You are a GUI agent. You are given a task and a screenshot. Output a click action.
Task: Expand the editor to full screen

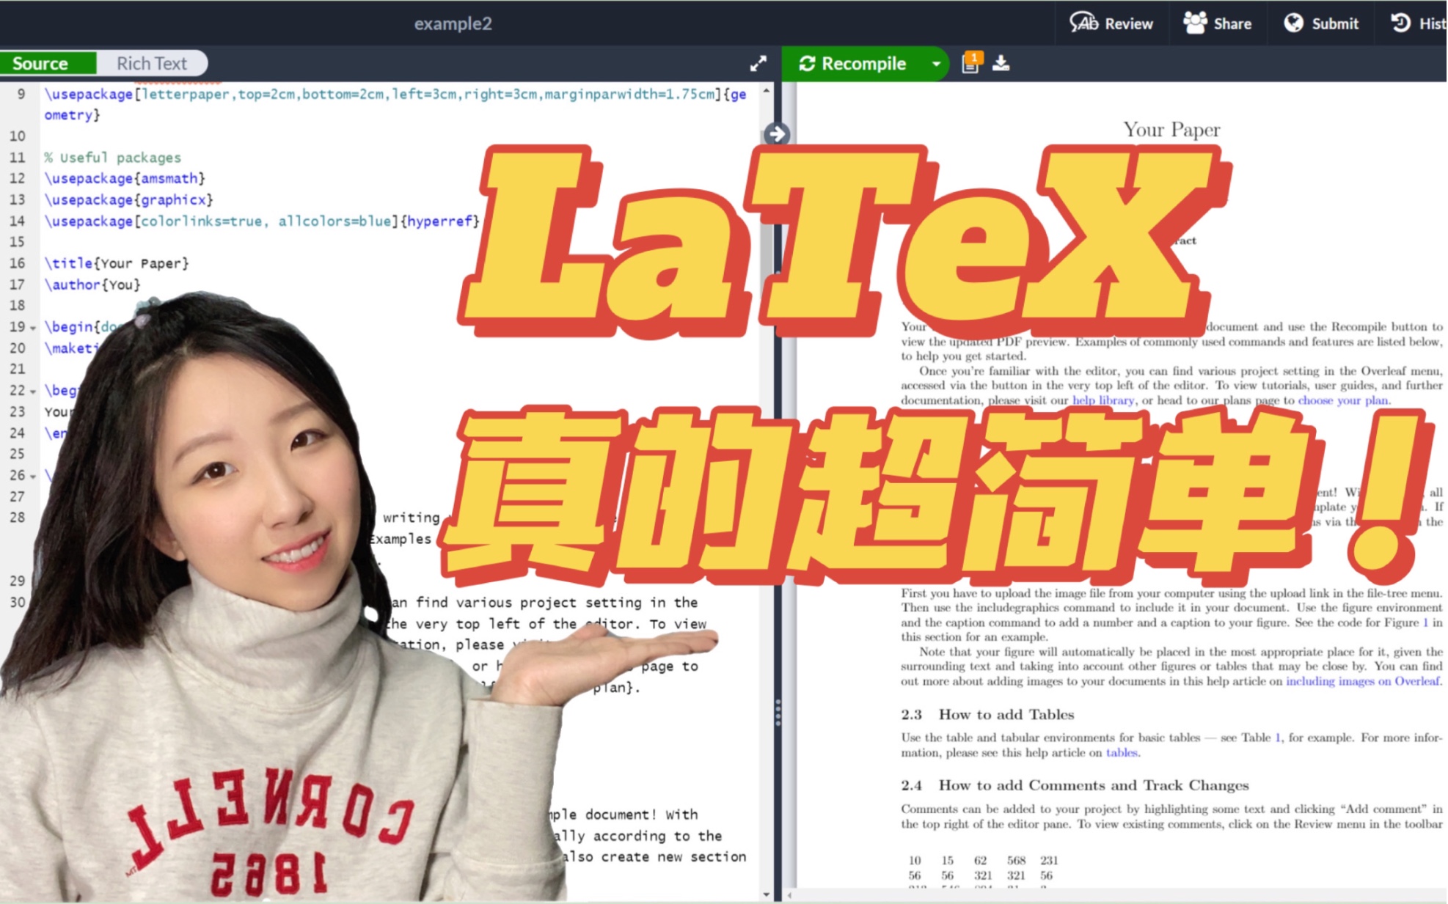coord(758,64)
